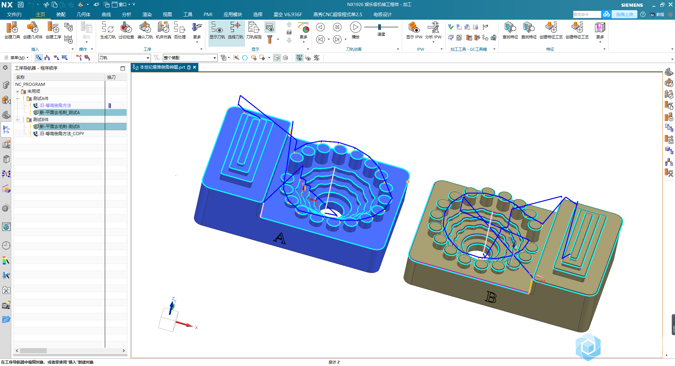Maximize the 工序导航器 panel box icon

[x=123, y=68]
